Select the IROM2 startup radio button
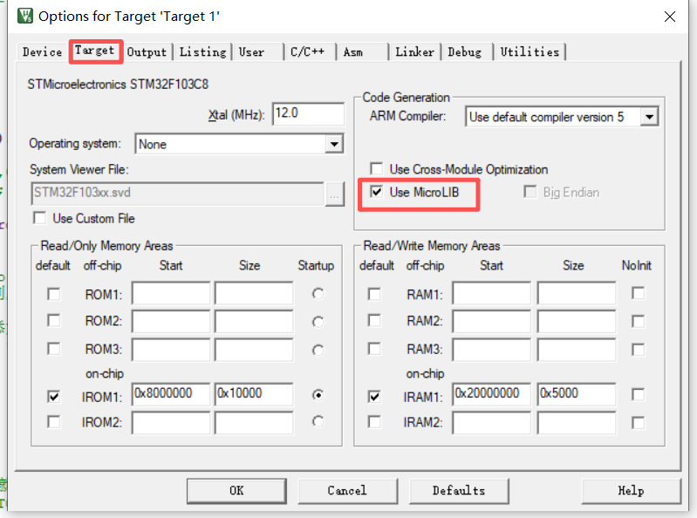 coord(318,421)
